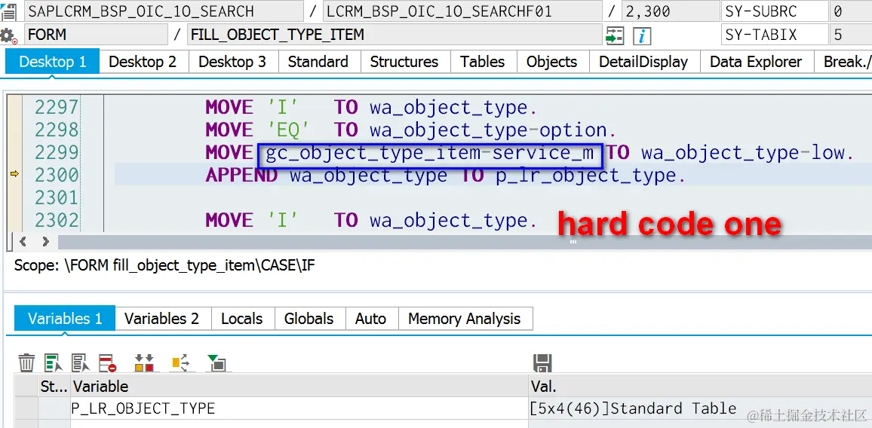Viewport: 872px width, 428px height.
Task: Select the Variables 1 tab
Action: pos(65,319)
